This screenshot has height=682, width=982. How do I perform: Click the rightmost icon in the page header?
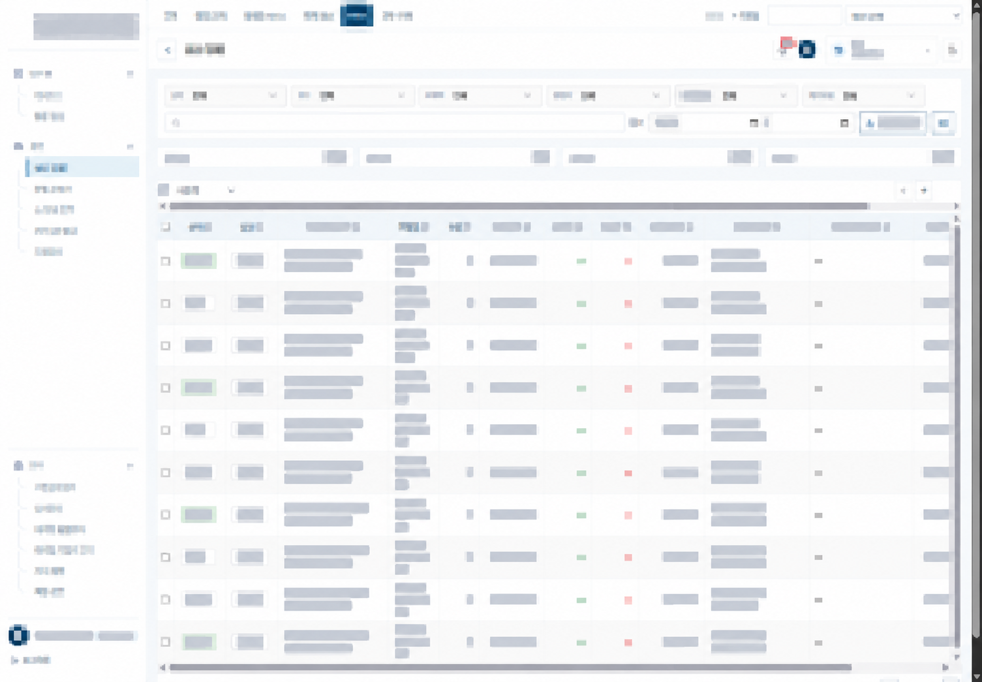point(952,50)
